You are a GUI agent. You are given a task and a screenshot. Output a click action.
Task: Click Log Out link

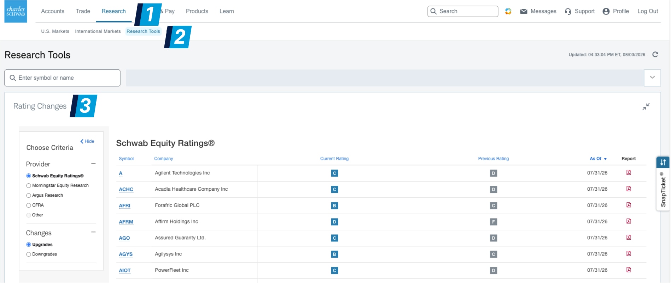[x=648, y=11]
